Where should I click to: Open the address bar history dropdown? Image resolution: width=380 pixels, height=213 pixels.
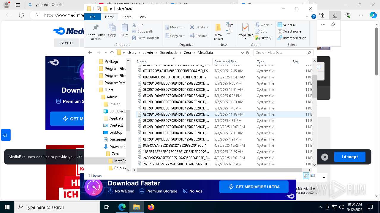[x=242, y=53]
